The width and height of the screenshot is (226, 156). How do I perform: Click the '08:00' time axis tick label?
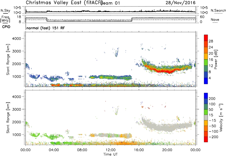pos(82,150)
